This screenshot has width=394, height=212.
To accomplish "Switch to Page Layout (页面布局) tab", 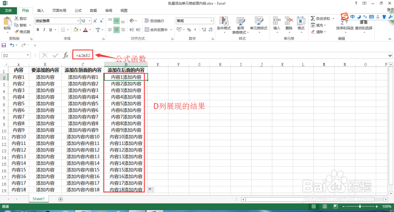I will [59, 11].
